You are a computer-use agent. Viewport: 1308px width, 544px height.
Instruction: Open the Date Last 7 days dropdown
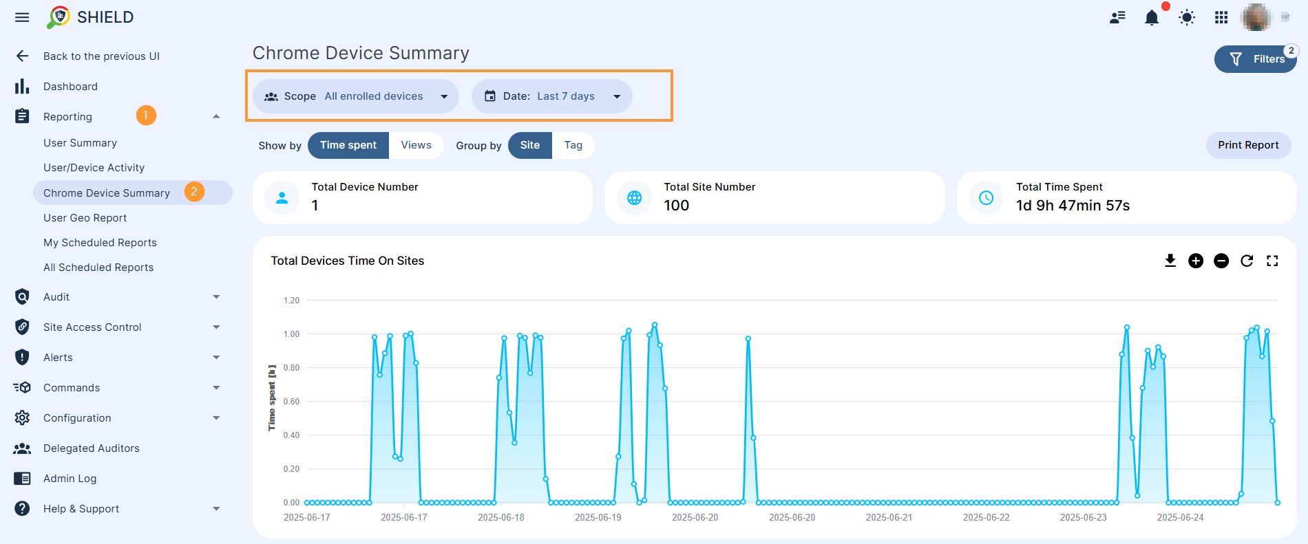click(x=552, y=96)
